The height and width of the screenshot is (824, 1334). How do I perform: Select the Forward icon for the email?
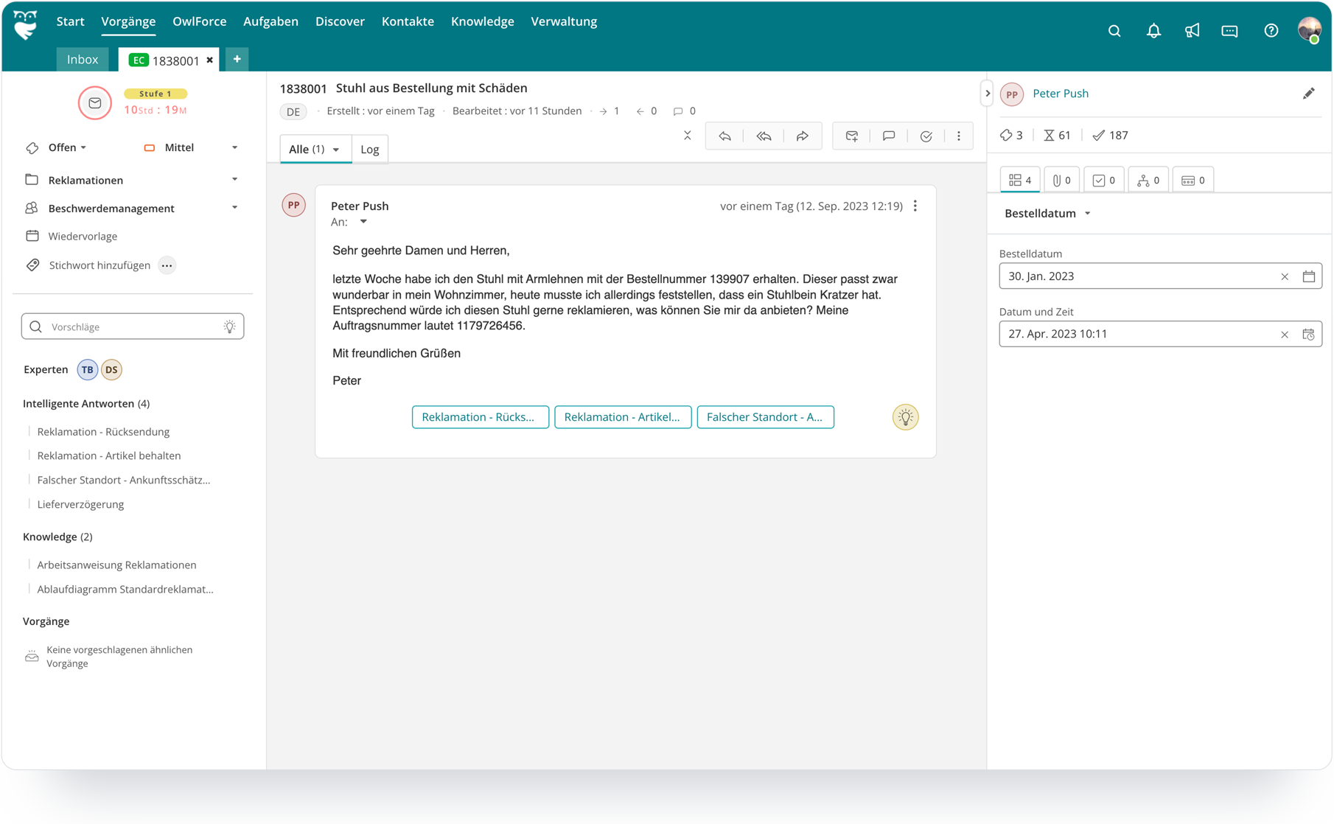[803, 136]
